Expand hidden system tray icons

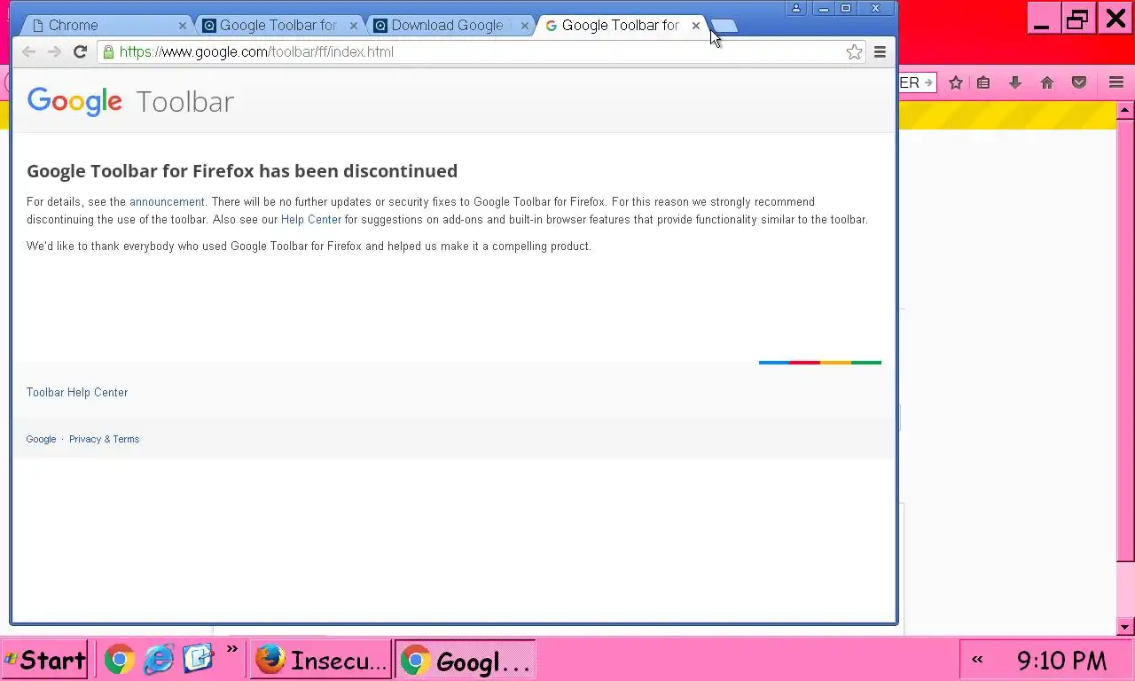[977, 659]
